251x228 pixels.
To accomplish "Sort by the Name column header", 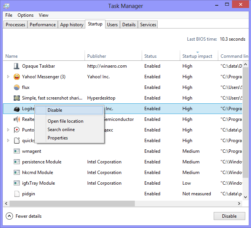I will click(x=44, y=56).
